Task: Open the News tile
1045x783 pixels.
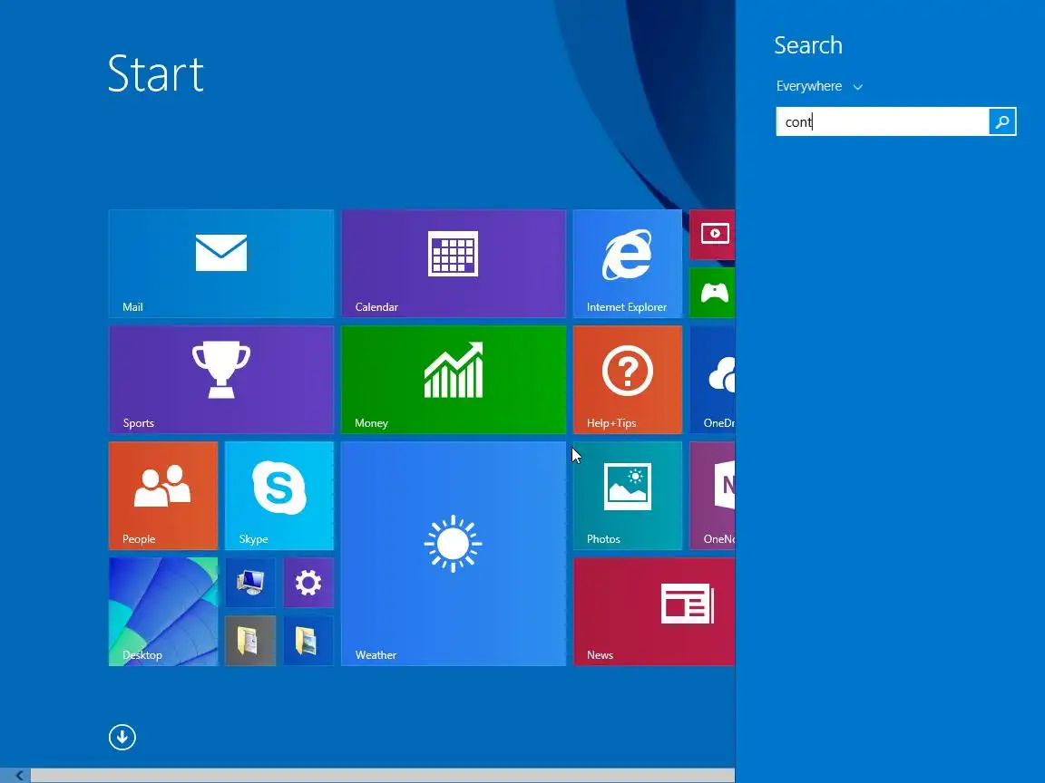Action: pos(654,611)
